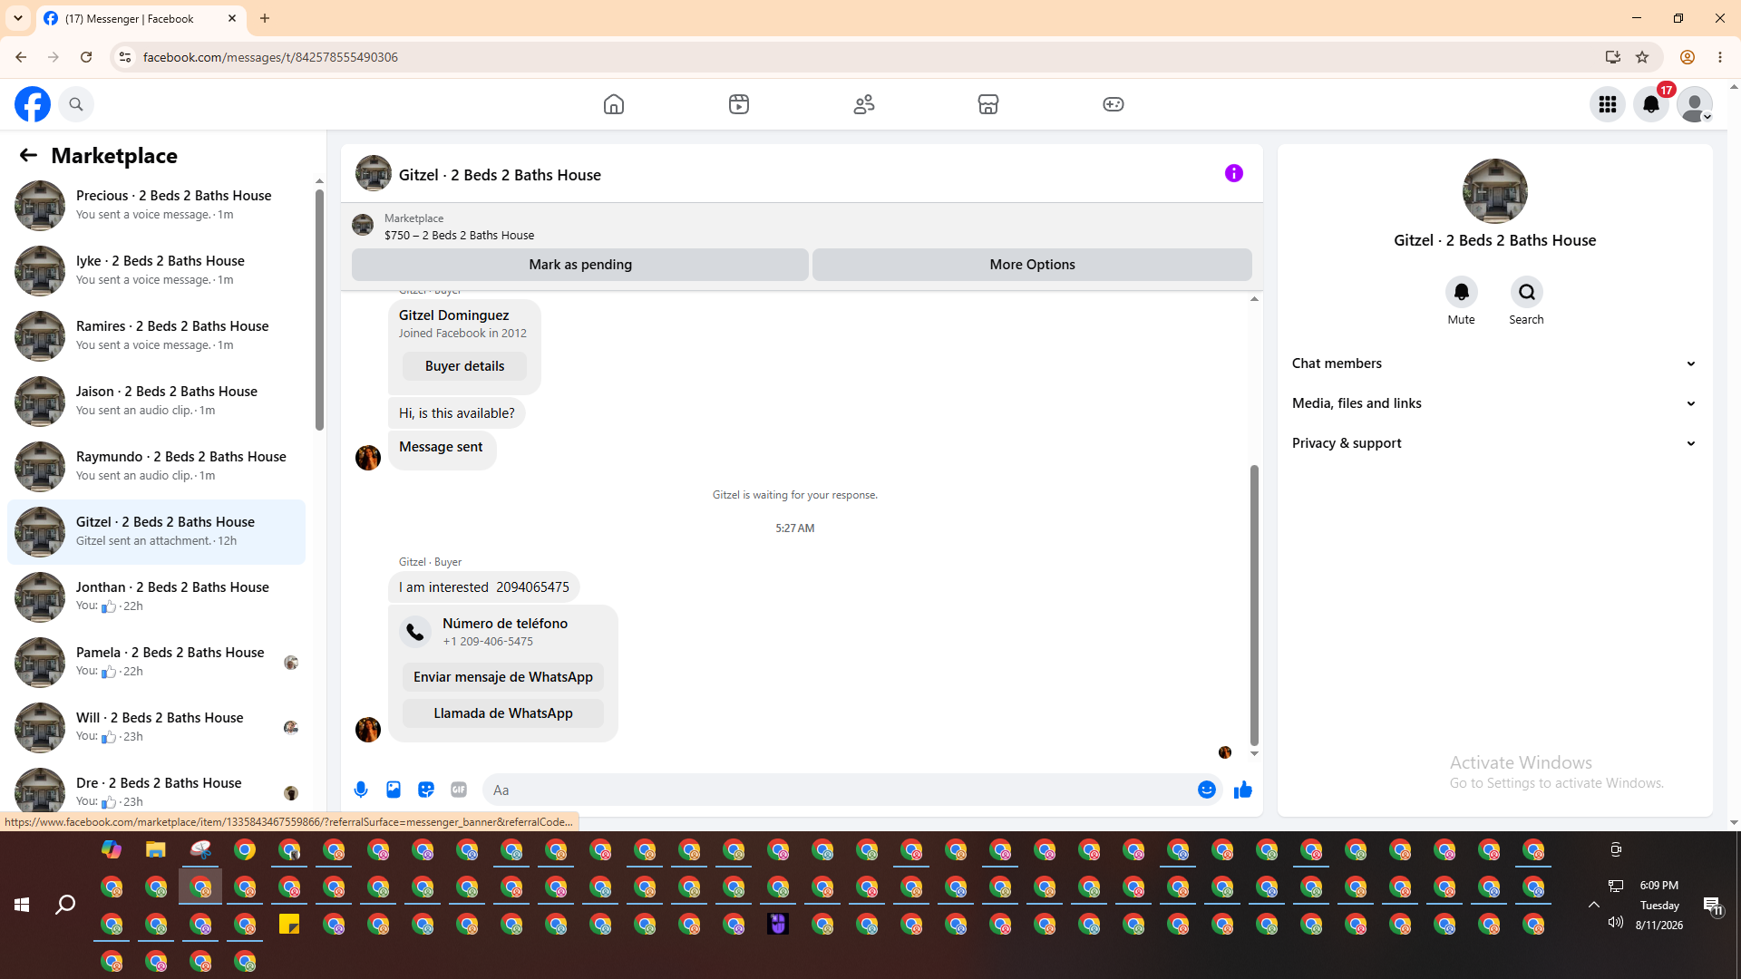Image resolution: width=1741 pixels, height=979 pixels.
Task: Select the Gitzel conversation row
Action: pyautogui.click(x=156, y=531)
